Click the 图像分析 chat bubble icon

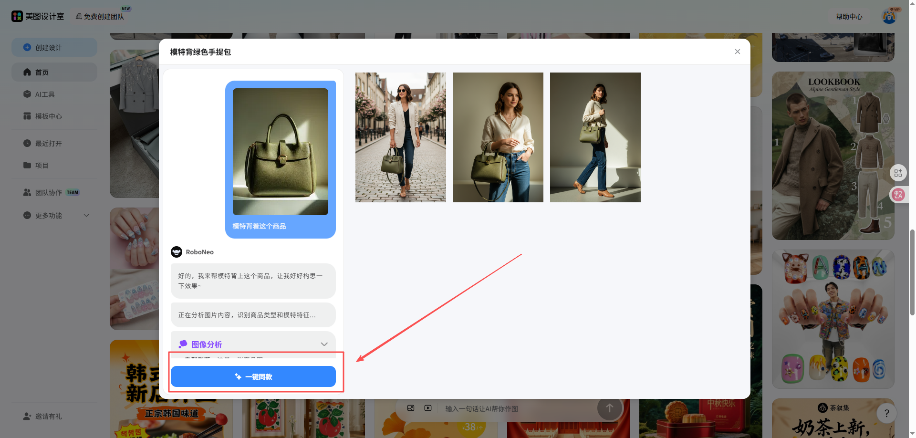183,344
